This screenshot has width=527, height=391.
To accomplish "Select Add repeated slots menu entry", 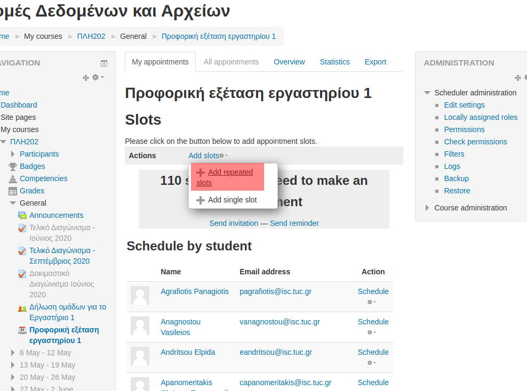I will point(225,177).
